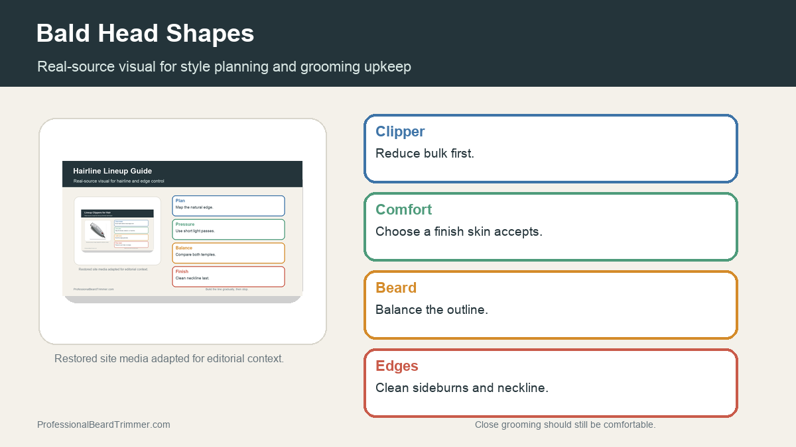This screenshot has width=796, height=447.
Task: Select the subtitle about style planning upkeep
Action: [224, 66]
